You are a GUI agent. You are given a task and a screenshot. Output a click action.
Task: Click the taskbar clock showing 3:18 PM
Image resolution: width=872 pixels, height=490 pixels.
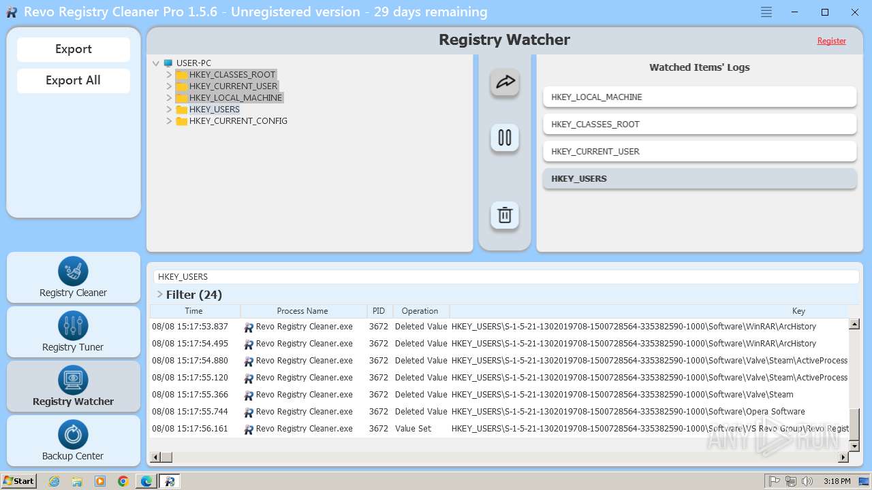click(837, 481)
